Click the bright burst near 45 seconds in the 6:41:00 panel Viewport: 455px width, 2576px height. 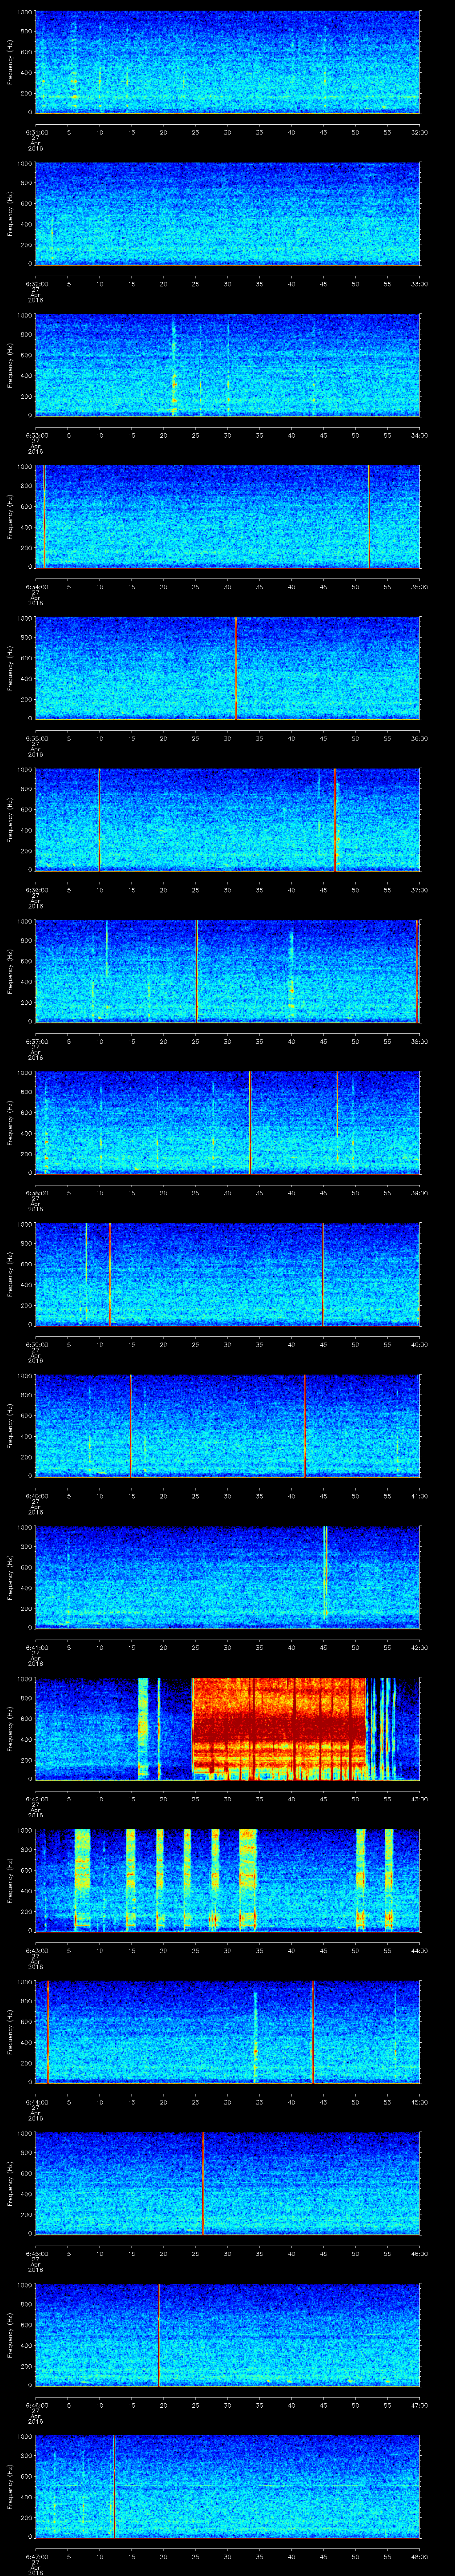[x=325, y=1572]
